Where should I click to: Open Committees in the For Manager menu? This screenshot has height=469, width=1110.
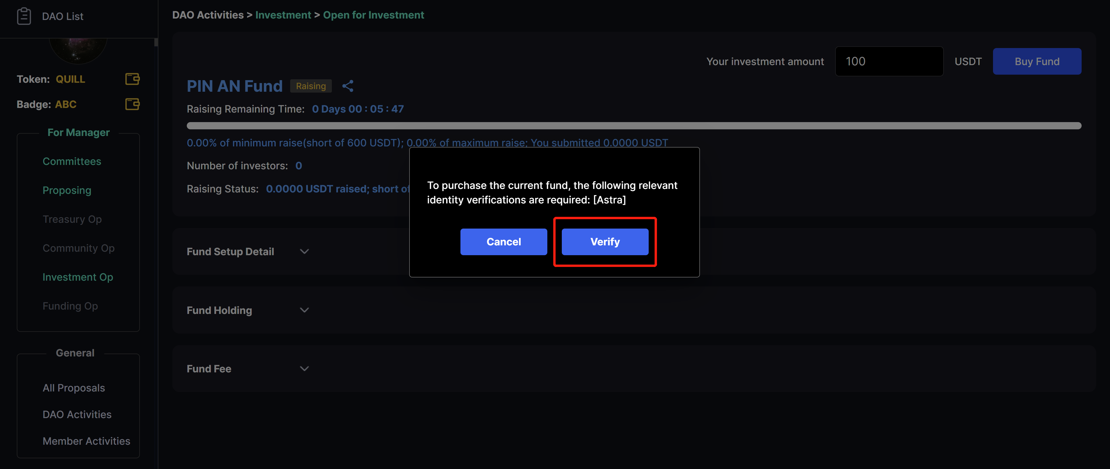[72, 161]
